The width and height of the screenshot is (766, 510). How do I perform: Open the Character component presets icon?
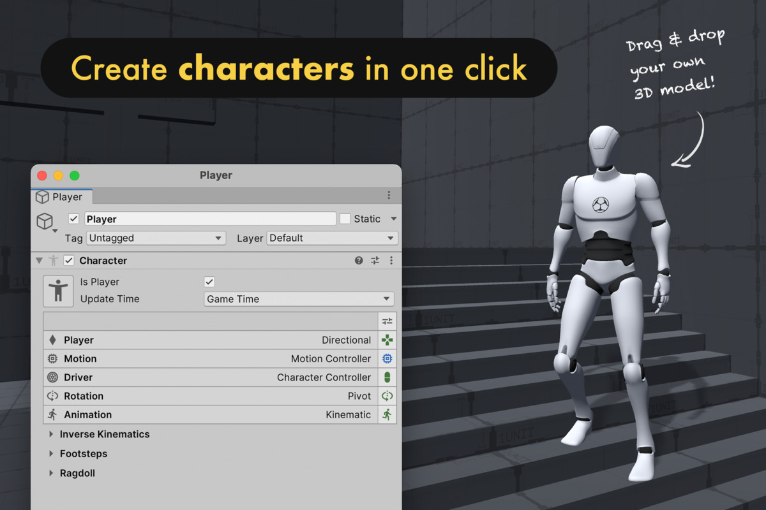click(x=375, y=260)
